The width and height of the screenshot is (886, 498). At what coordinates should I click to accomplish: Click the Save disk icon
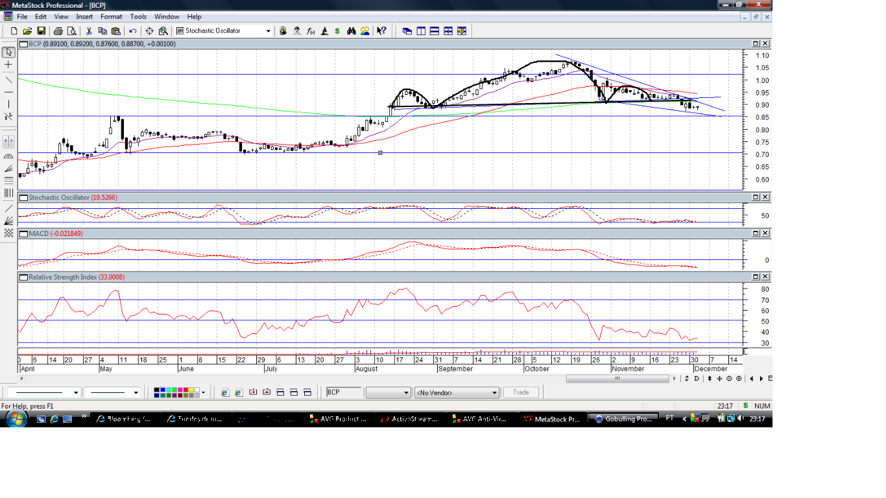click(41, 30)
